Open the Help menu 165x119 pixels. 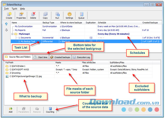(22, 9)
